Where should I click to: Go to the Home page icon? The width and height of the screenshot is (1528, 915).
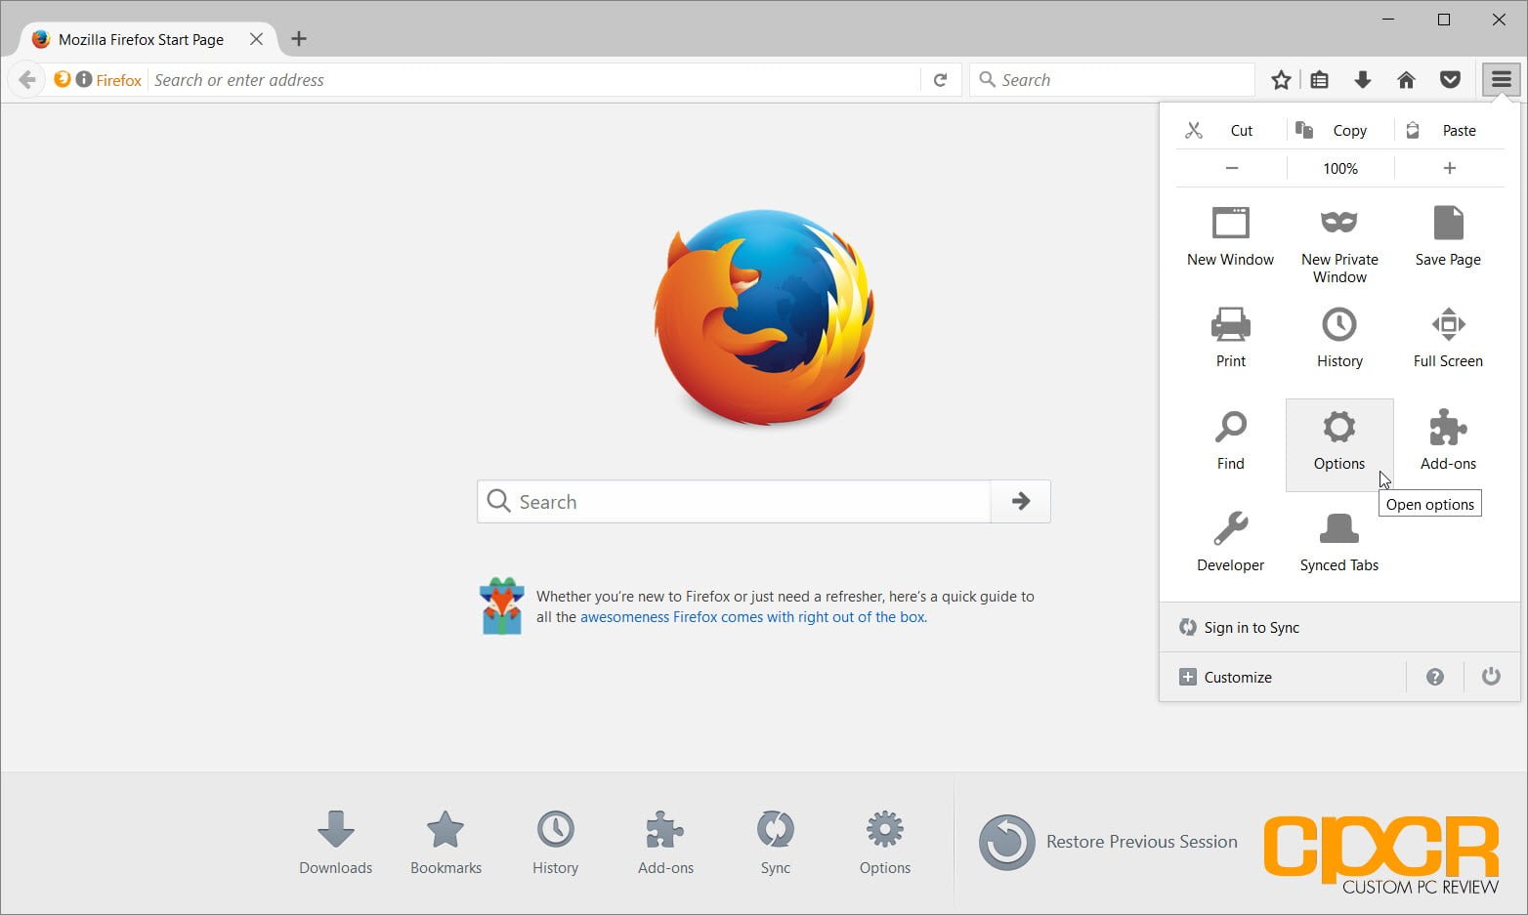(1406, 80)
